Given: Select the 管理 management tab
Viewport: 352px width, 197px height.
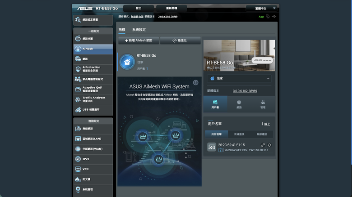Looking at the screenshot, I should tap(263, 104).
